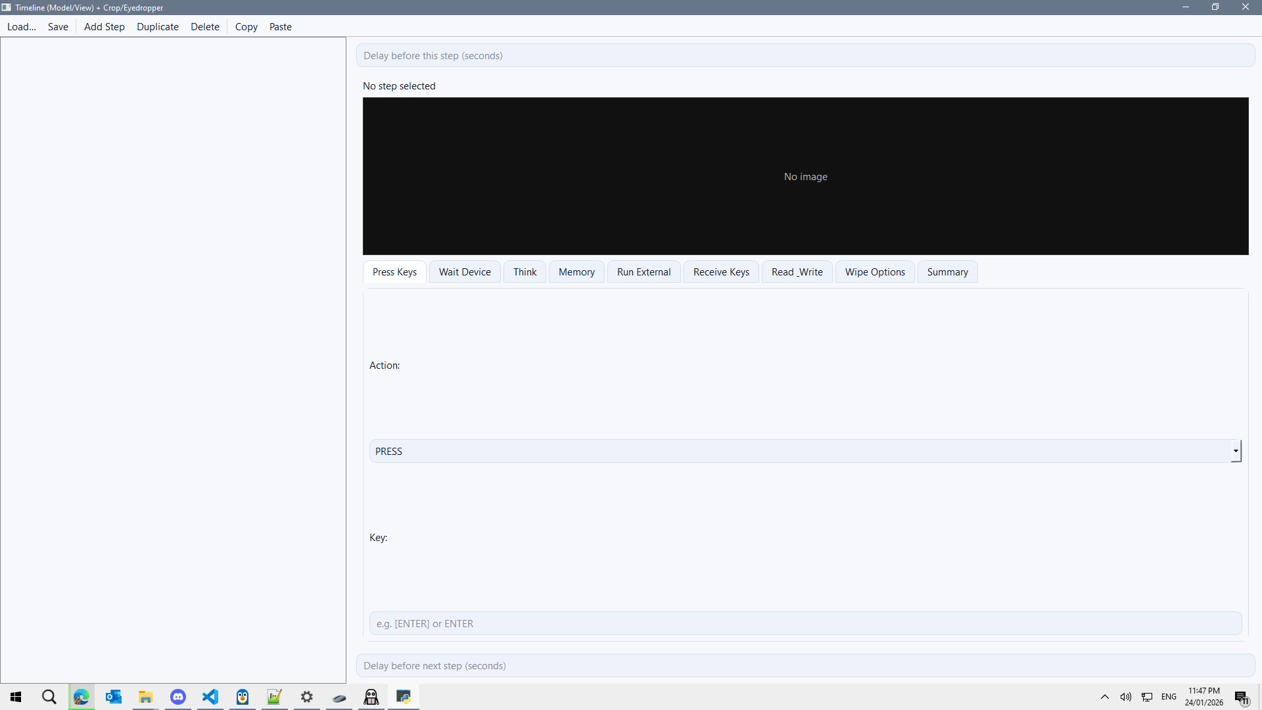The width and height of the screenshot is (1262, 710).
Task: Switch to the Think tab
Action: (525, 272)
